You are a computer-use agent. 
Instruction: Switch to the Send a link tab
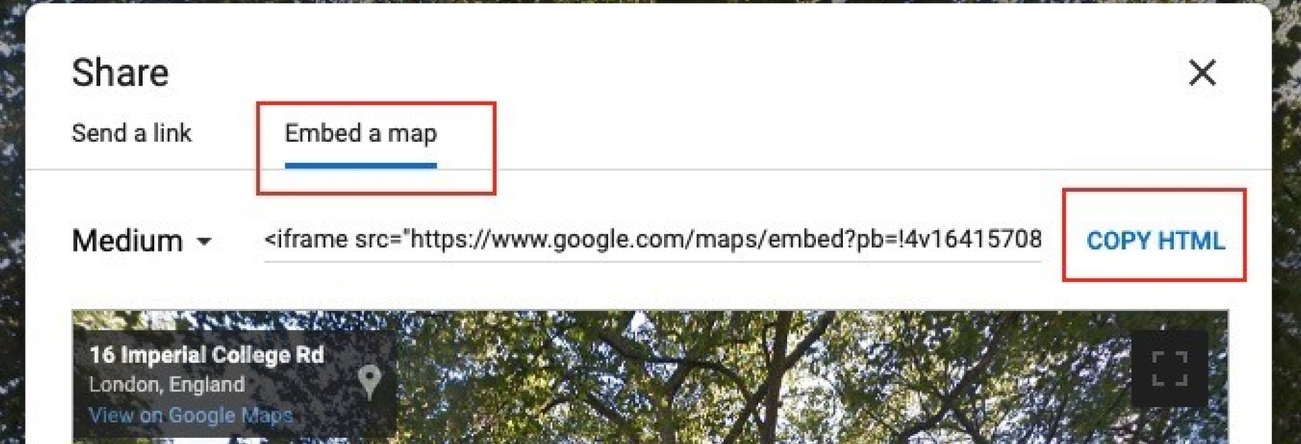(x=132, y=133)
